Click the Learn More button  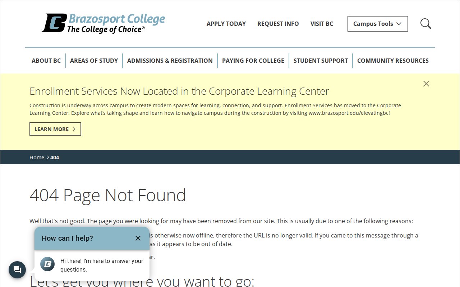(x=55, y=129)
